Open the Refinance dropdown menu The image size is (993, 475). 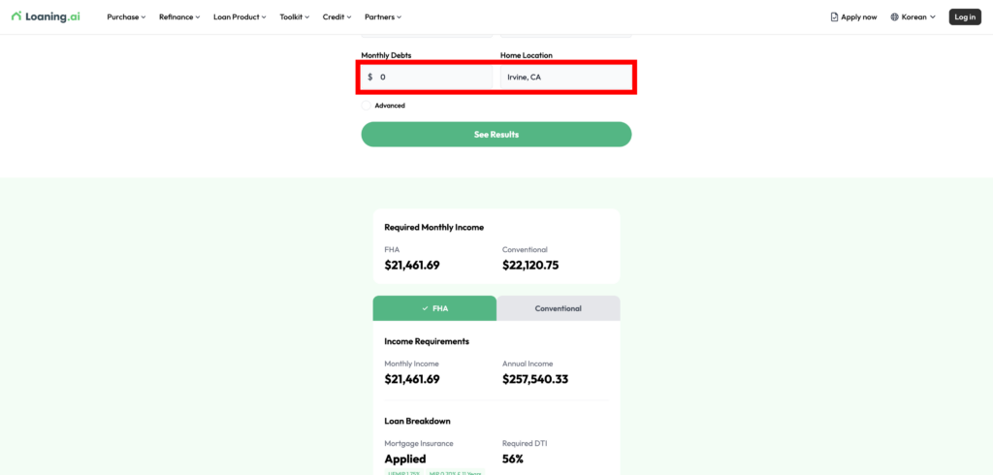pyautogui.click(x=179, y=17)
